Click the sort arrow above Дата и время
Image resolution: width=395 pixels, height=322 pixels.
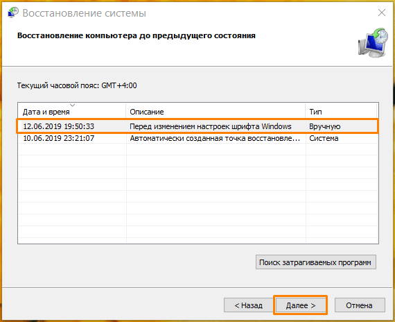(72, 105)
